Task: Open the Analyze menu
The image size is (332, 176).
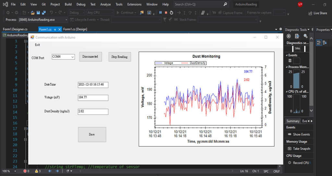Action: click(x=105, y=5)
